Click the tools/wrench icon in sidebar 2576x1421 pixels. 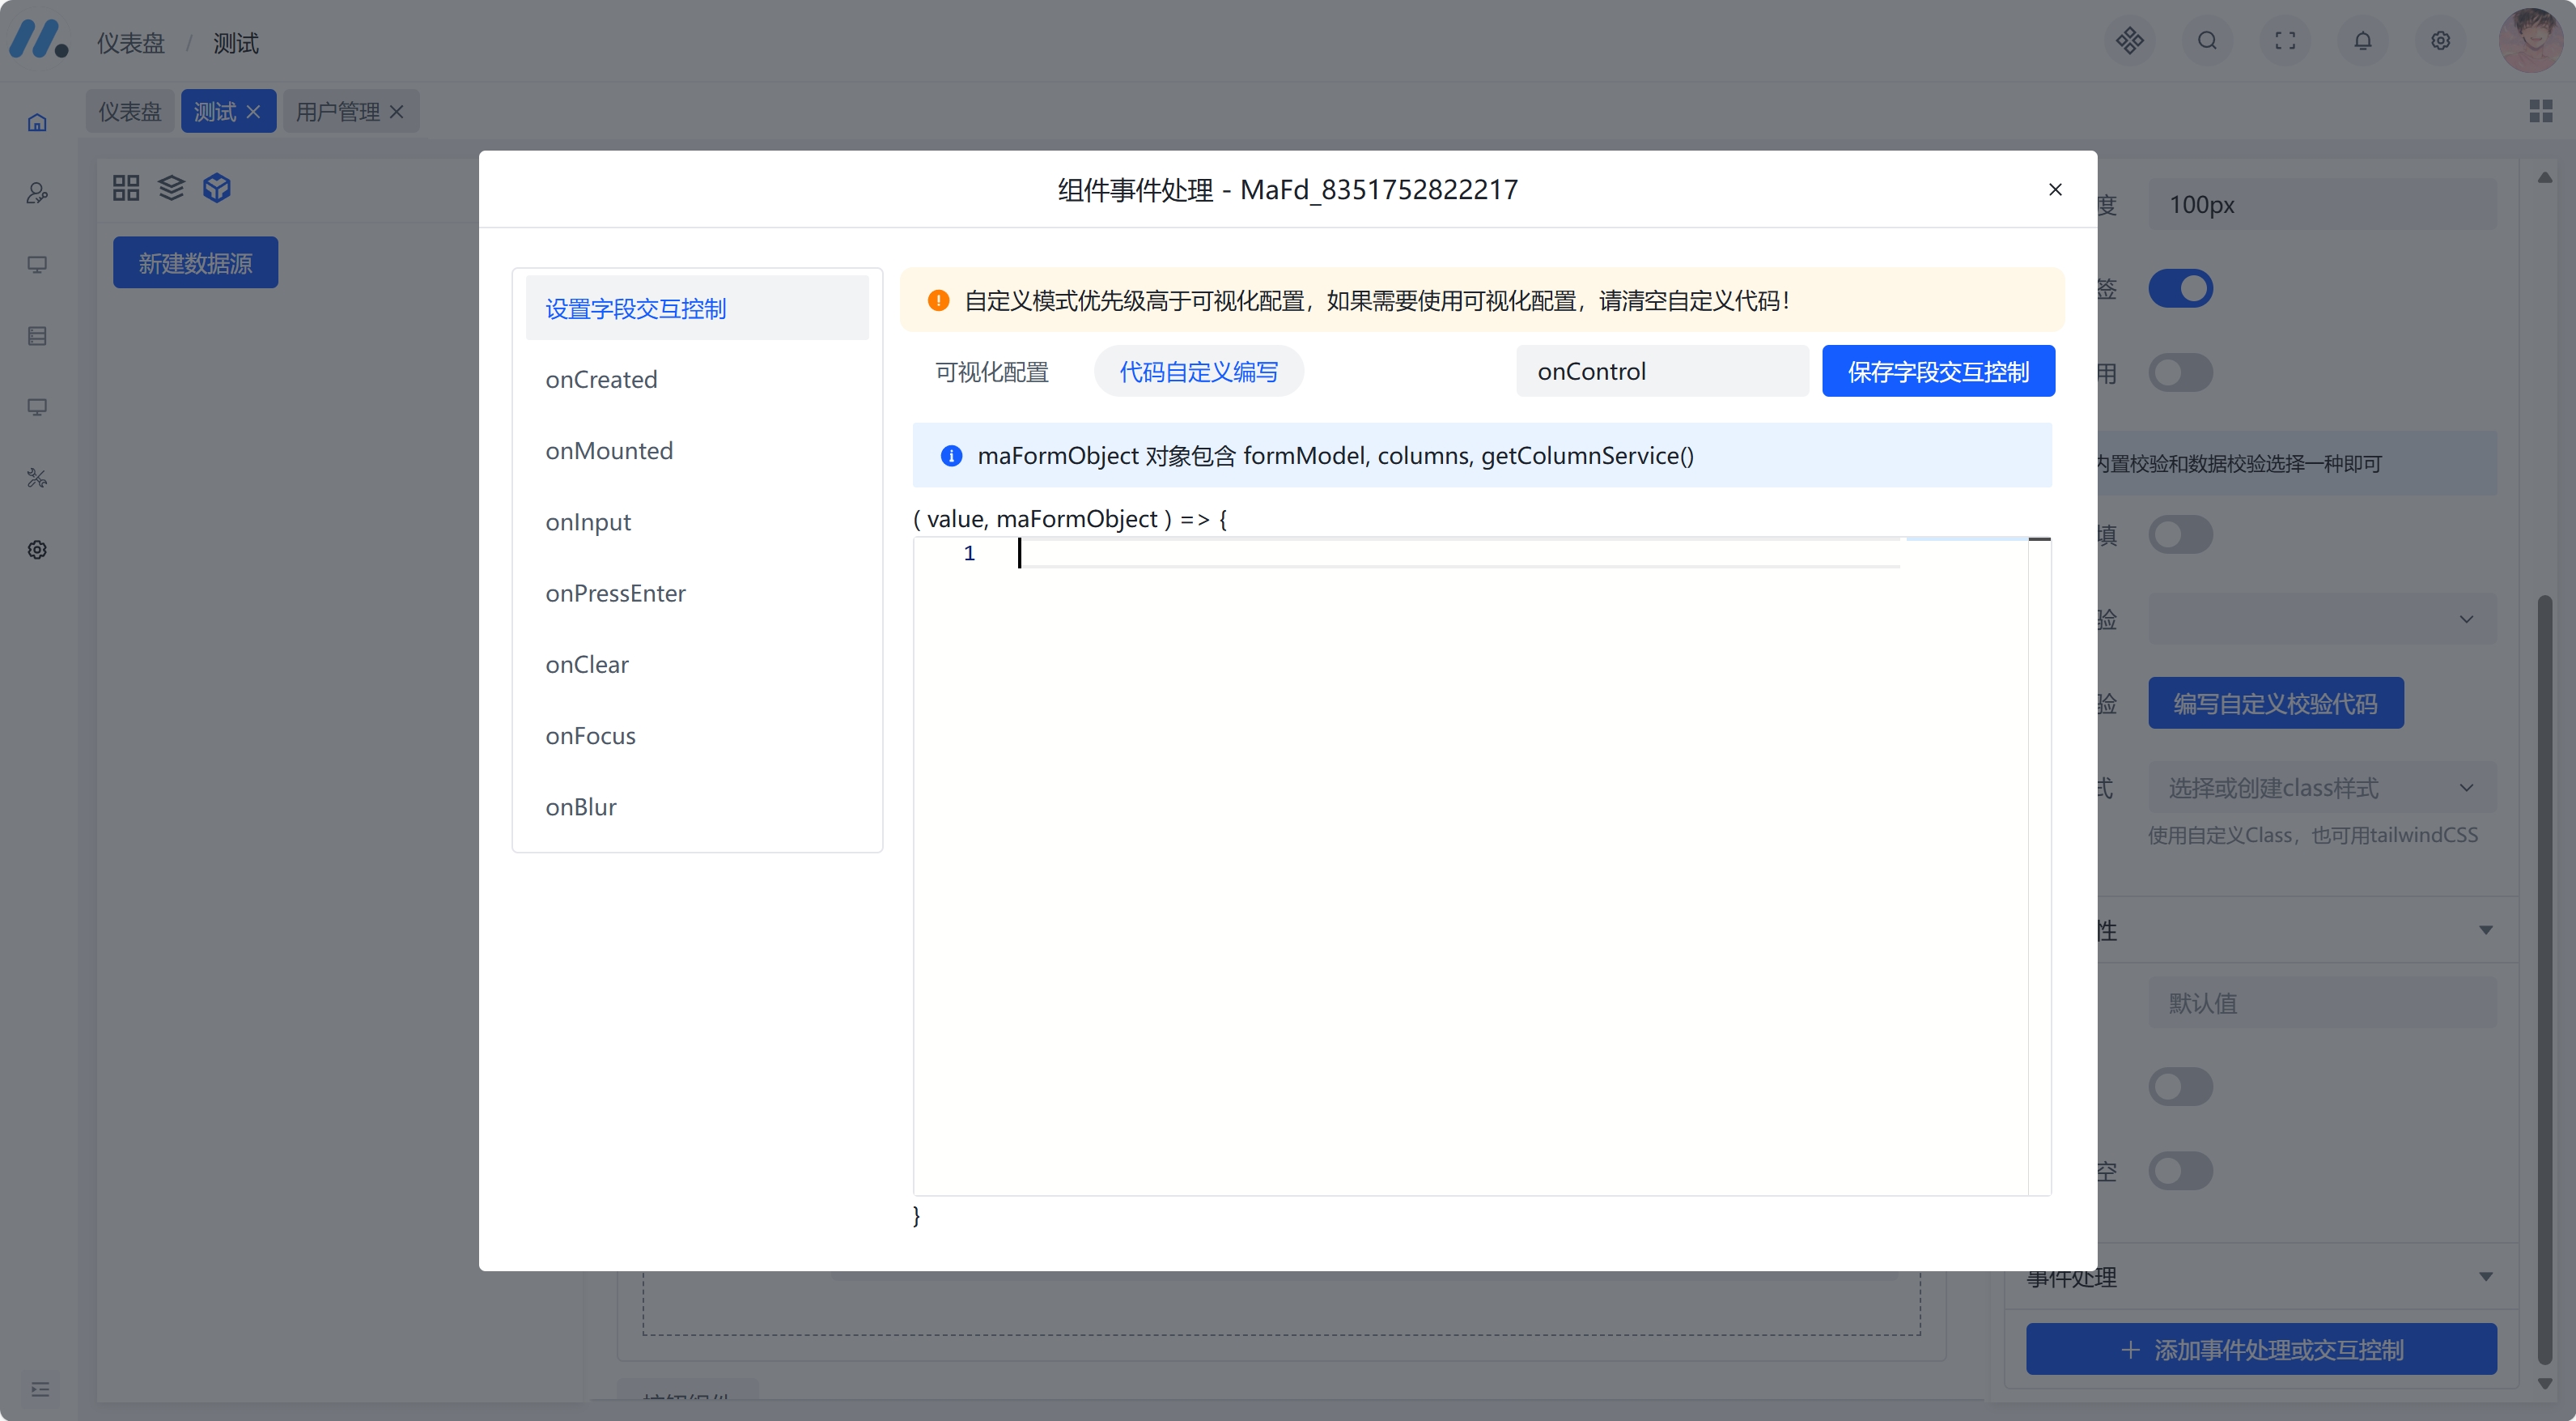pos(37,478)
